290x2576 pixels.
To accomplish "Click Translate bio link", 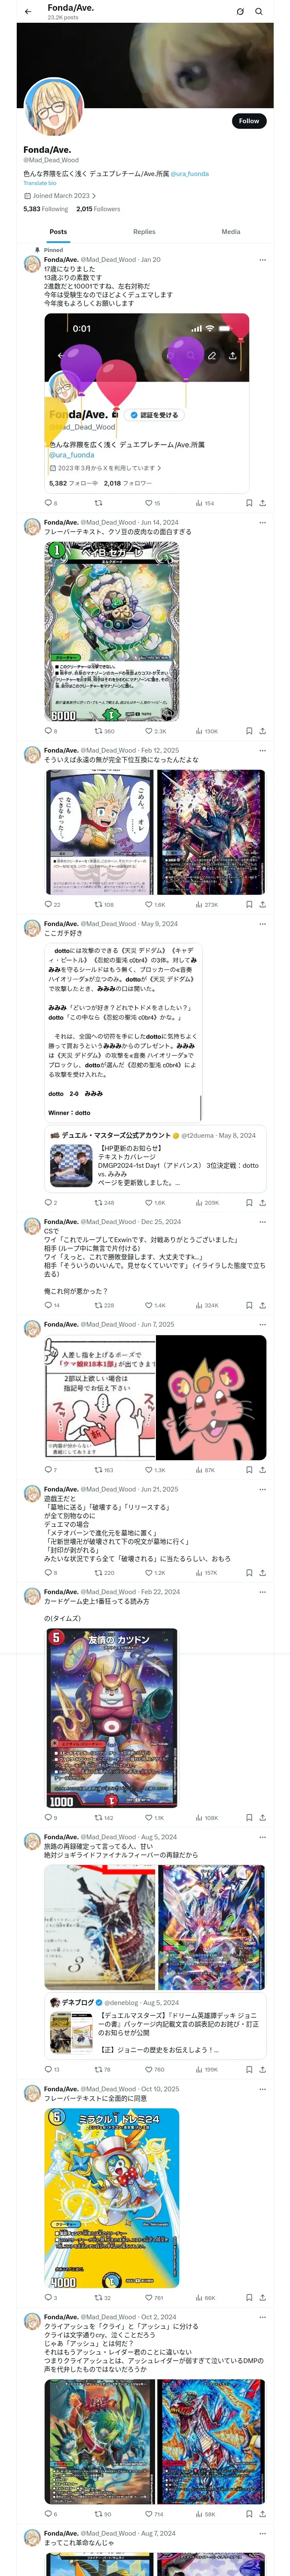I will pyautogui.click(x=40, y=183).
